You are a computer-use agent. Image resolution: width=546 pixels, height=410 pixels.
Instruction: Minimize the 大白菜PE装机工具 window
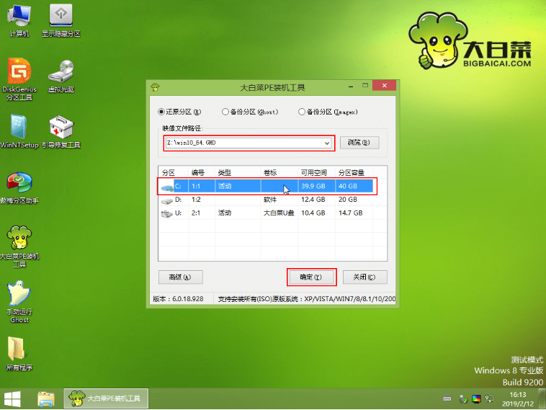pos(351,86)
